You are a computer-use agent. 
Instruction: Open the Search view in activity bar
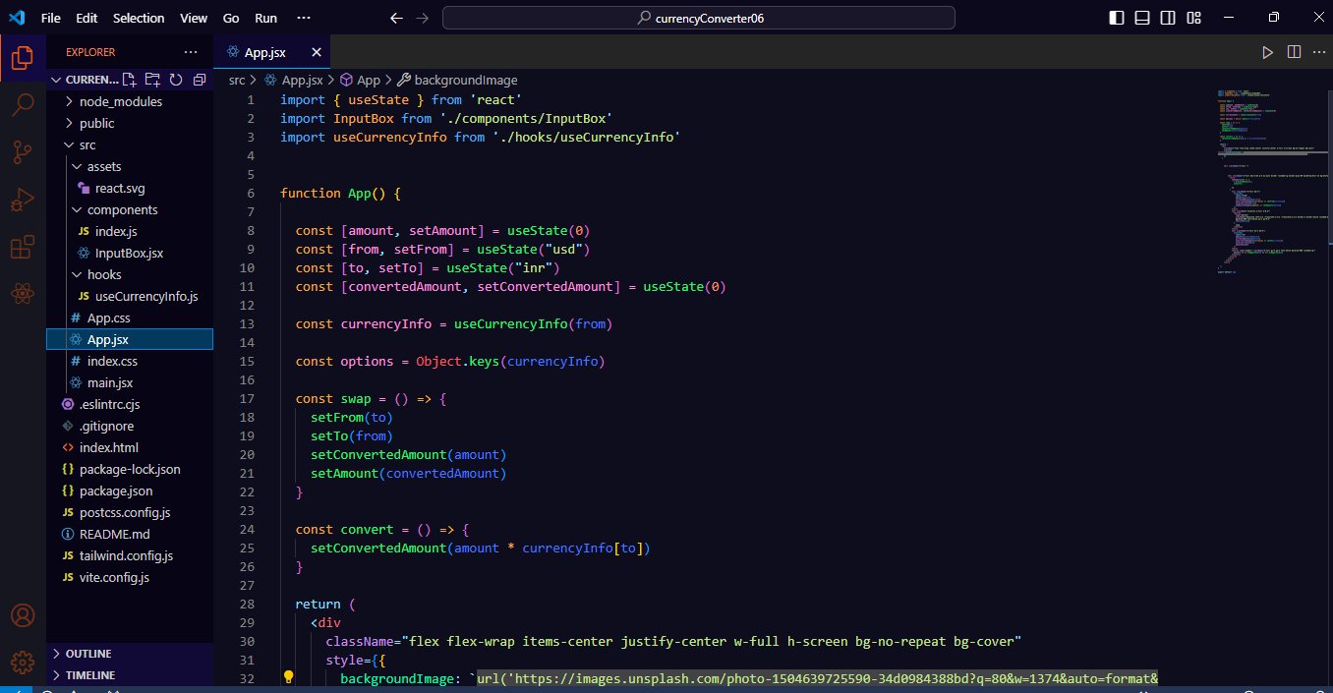tap(23, 105)
